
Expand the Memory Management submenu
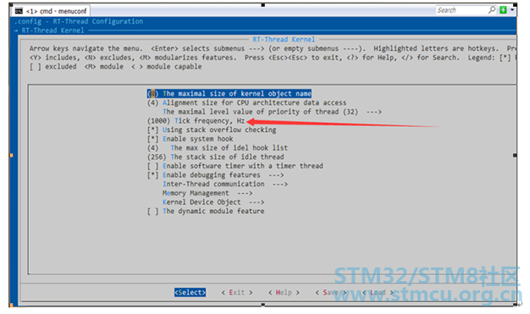(207, 193)
